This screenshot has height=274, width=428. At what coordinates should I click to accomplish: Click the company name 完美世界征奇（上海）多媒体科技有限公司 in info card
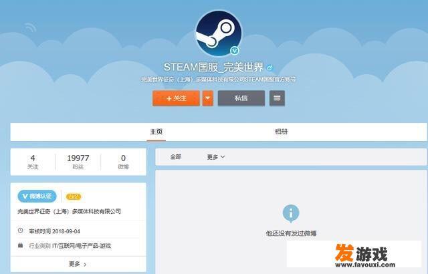[69, 211]
